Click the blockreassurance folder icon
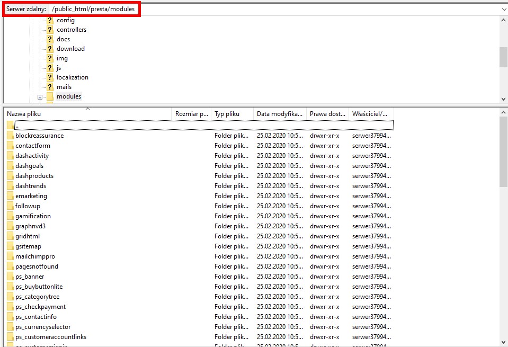 [x=10, y=136]
